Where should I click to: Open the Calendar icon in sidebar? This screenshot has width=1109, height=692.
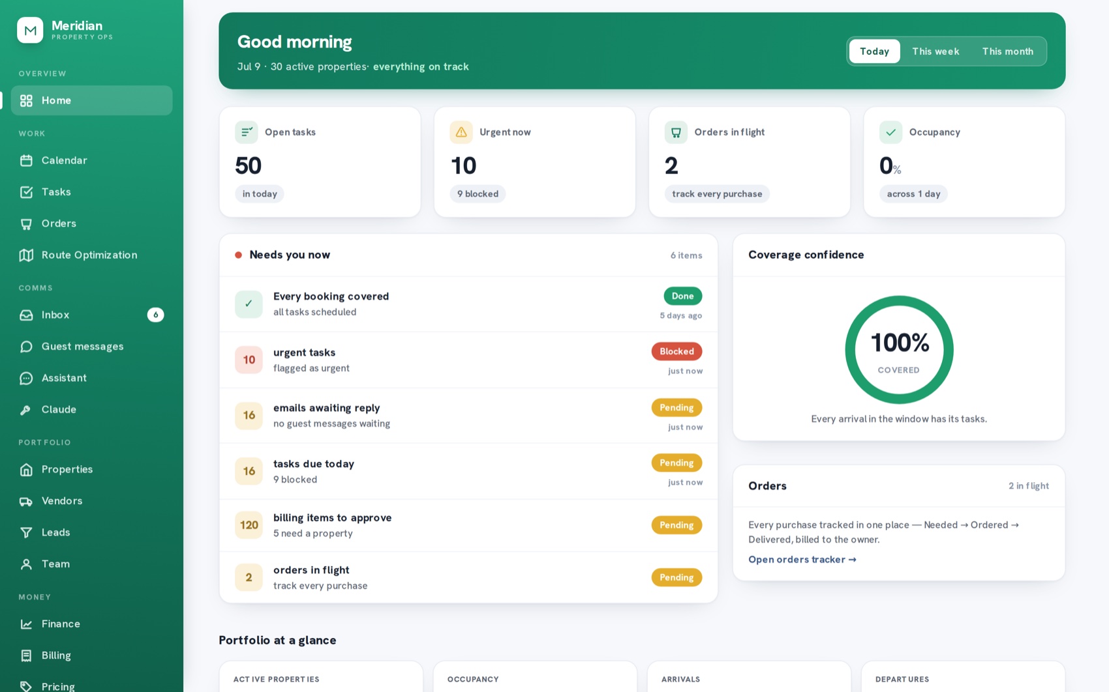click(x=26, y=160)
